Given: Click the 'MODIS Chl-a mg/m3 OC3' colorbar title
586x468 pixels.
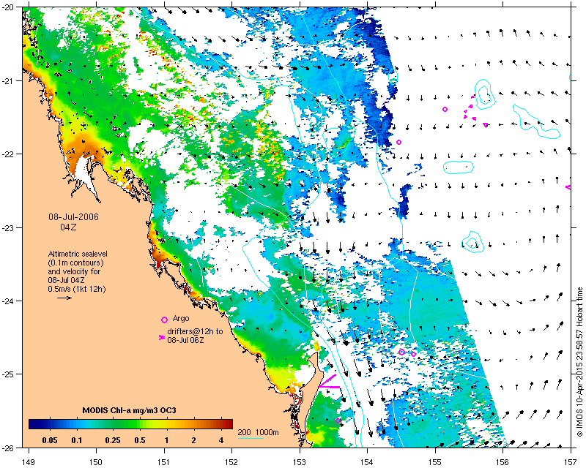Looking at the screenshot, I should pyautogui.click(x=130, y=410).
